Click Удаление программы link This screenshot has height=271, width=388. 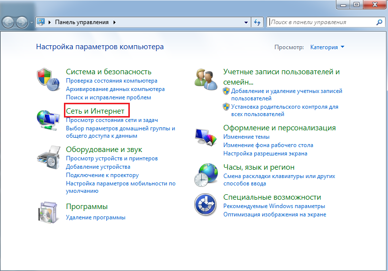coord(95,217)
